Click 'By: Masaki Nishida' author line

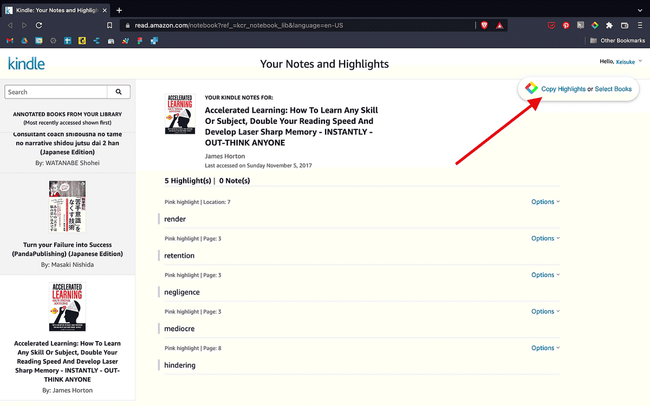(67, 265)
